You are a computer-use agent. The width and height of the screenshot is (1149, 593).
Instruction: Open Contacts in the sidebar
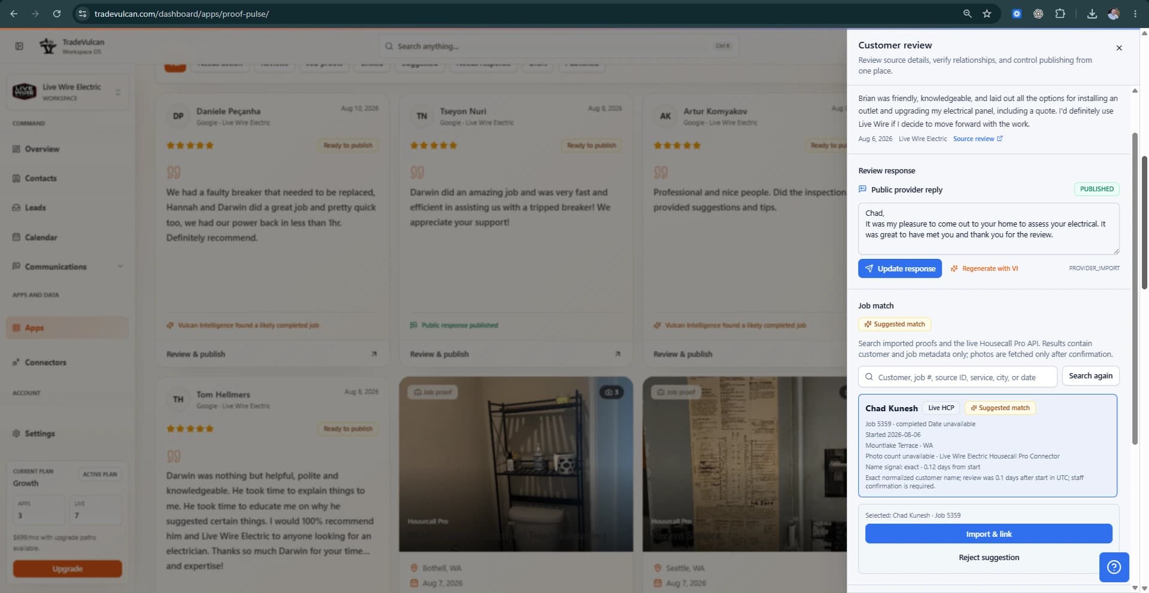click(67, 178)
